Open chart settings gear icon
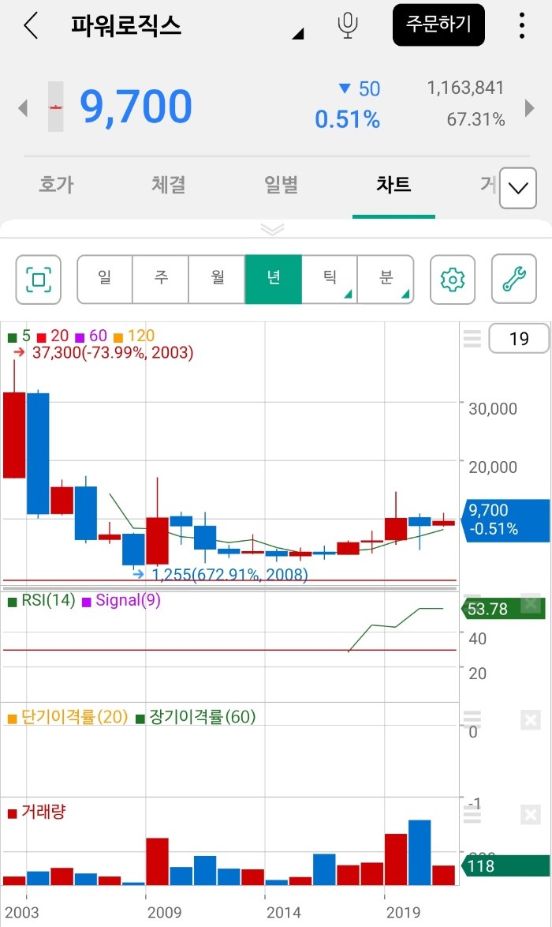Screen dimensions: 552x927 [x=453, y=280]
